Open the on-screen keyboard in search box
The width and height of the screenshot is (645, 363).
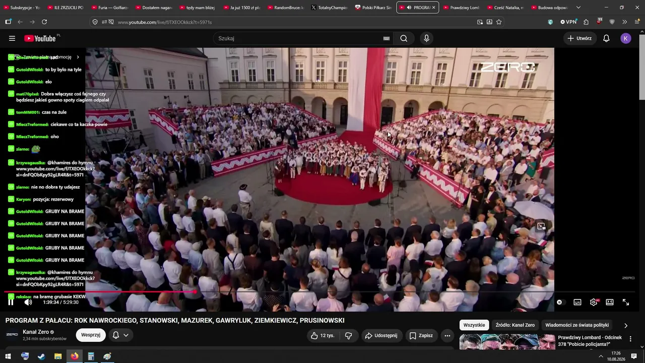coord(386,38)
